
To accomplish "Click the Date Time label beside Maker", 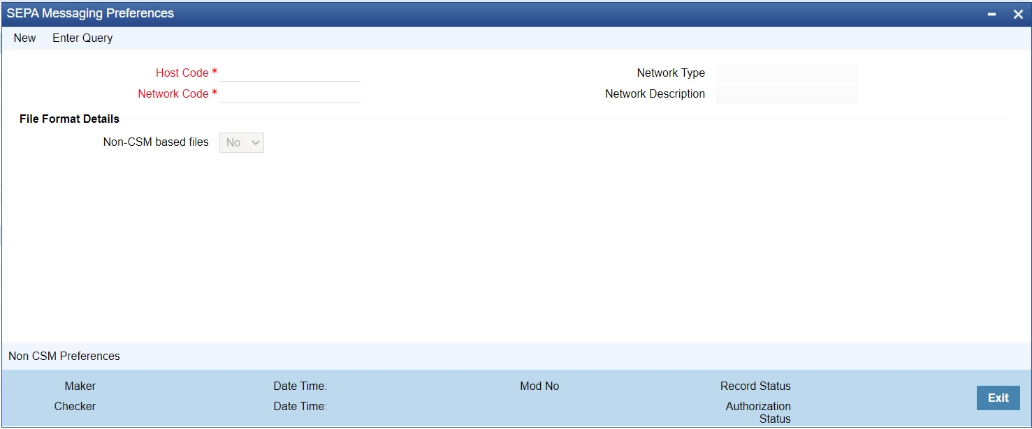I will [x=300, y=386].
